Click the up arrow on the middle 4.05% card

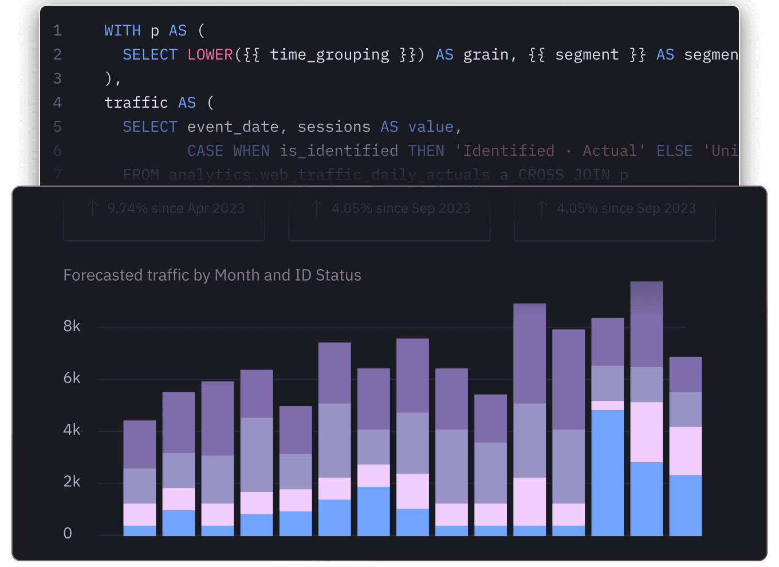click(x=317, y=208)
